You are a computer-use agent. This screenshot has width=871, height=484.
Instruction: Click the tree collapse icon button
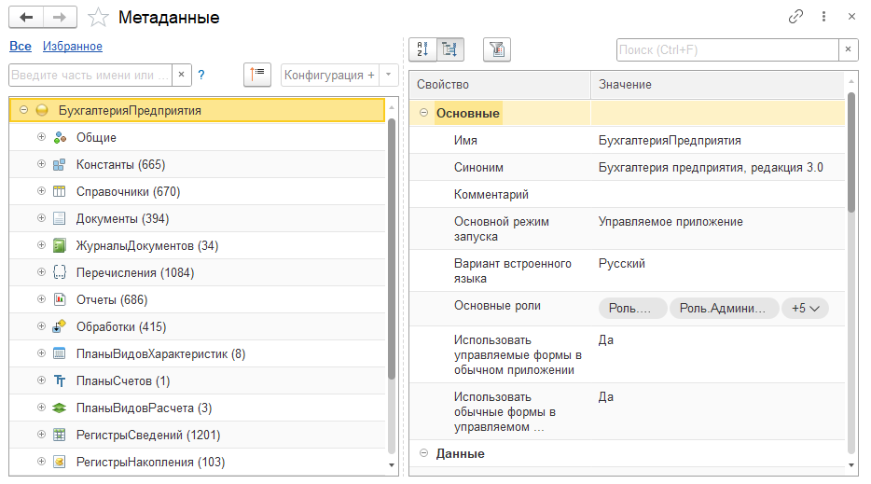[x=256, y=75]
